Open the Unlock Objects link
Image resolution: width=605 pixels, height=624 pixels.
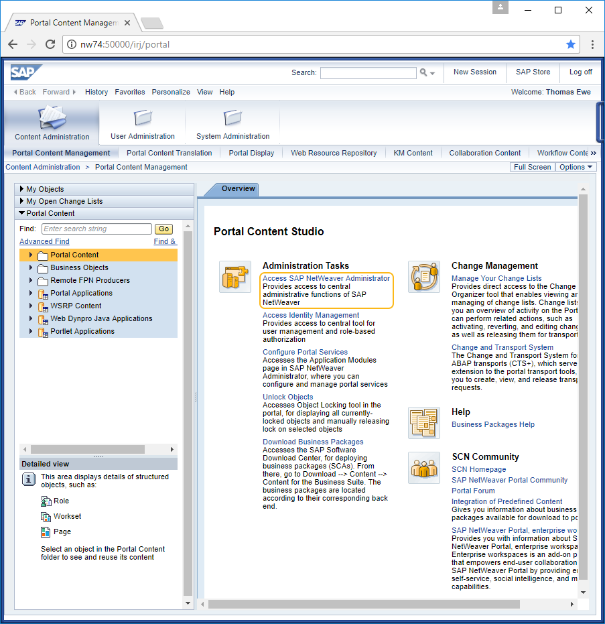[x=287, y=397]
